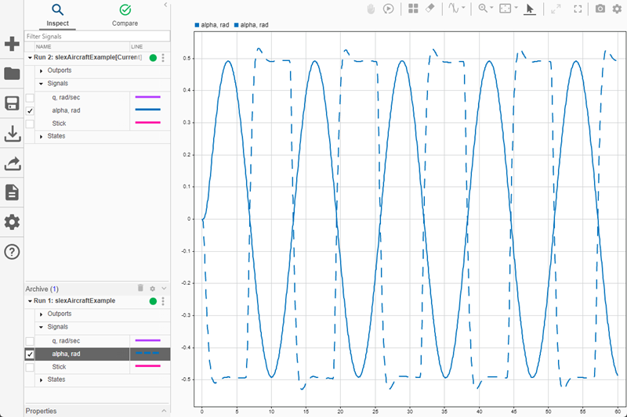Image resolution: width=627 pixels, height=417 pixels.
Task: Click the replay play-circle icon
Action: (x=388, y=9)
